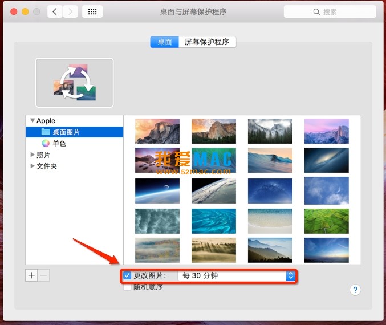Select Yosemite Half Dome sunset wallpaper thumbnail
Image resolution: width=386 pixels, height=325 pixels.
pyautogui.click(x=157, y=131)
